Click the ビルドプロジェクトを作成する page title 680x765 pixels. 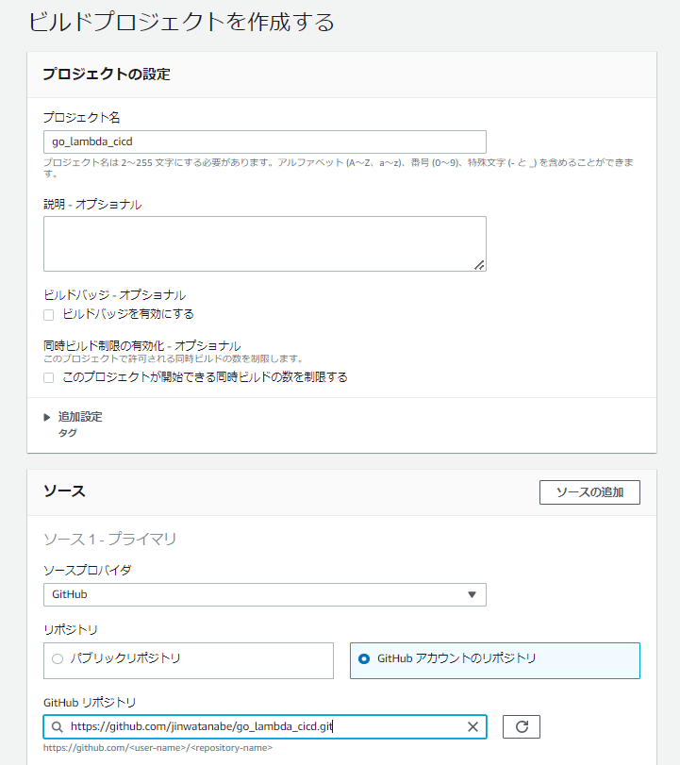pyautogui.click(x=181, y=22)
